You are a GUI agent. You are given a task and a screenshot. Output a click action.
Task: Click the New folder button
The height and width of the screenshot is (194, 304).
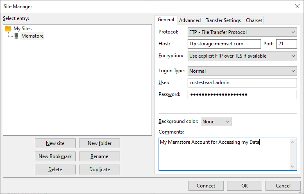point(100,143)
